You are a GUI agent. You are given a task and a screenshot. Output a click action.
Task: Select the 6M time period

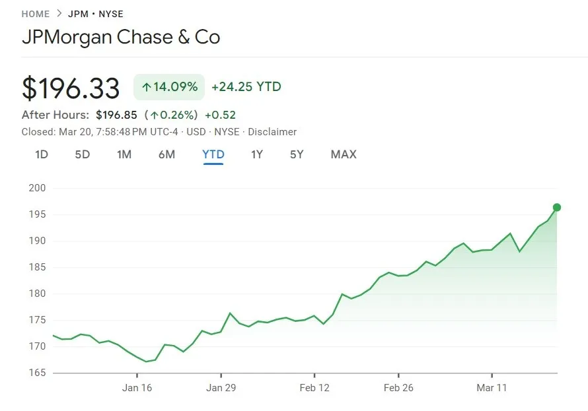pos(166,154)
